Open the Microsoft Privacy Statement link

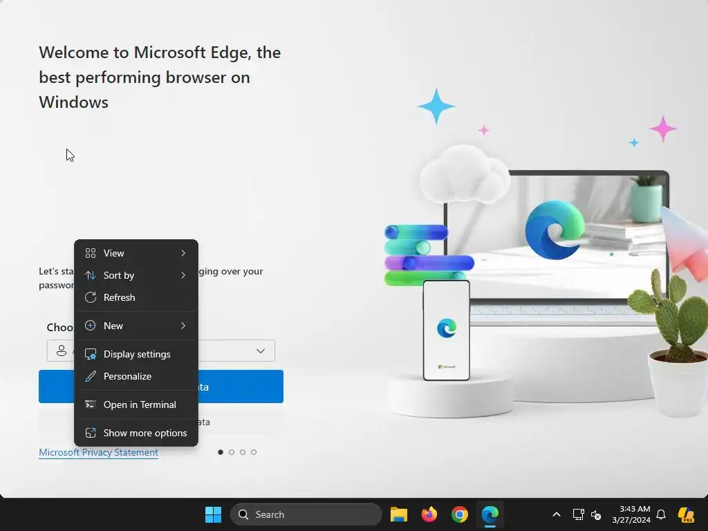coord(98,452)
